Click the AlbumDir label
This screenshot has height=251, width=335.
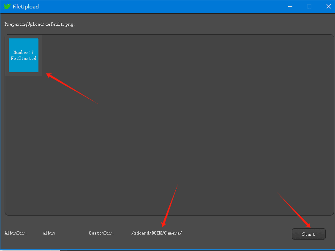click(16, 233)
